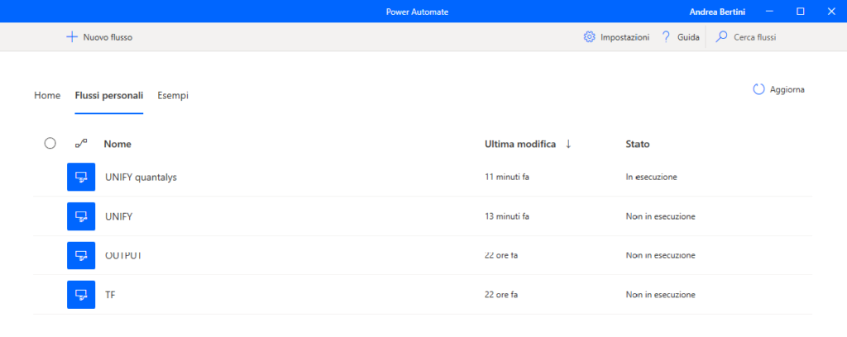Click the sort arrow next to Ultima modifica
Screen dimensions: 847x337
(568, 144)
